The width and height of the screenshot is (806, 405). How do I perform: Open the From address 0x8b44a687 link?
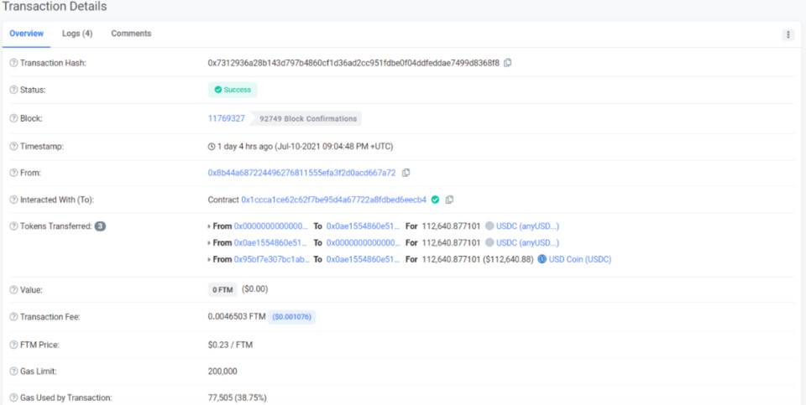(x=301, y=173)
